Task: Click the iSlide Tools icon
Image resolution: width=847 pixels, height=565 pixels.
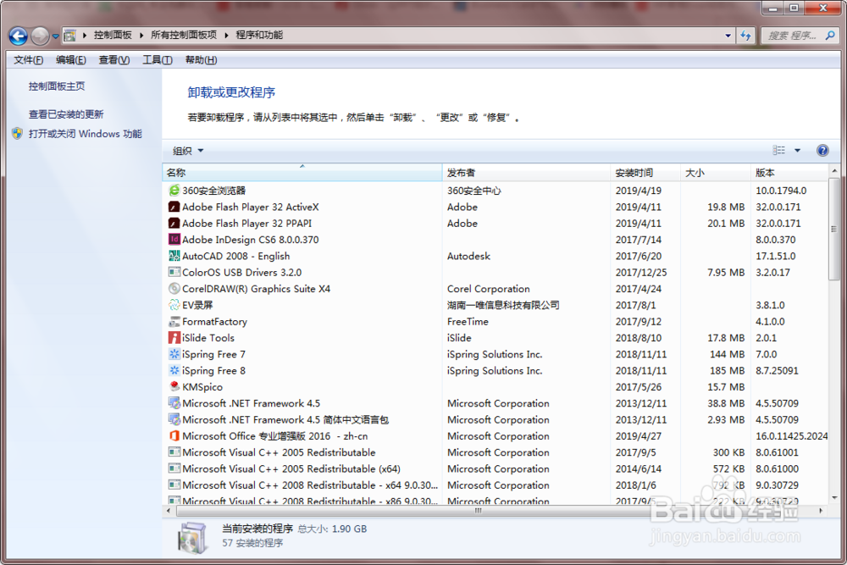Action: coord(174,338)
